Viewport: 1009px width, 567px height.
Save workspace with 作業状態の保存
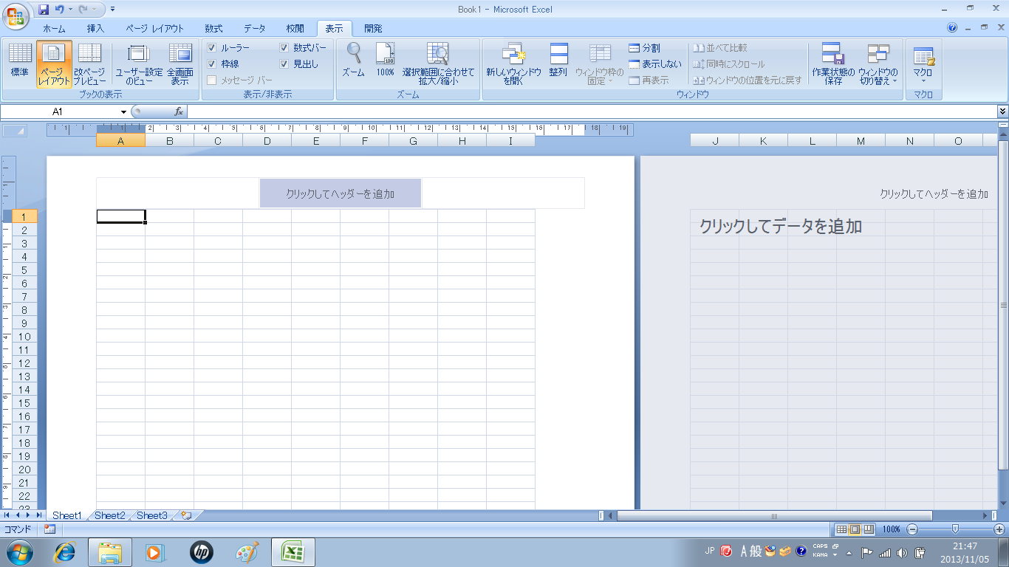[832, 62]
